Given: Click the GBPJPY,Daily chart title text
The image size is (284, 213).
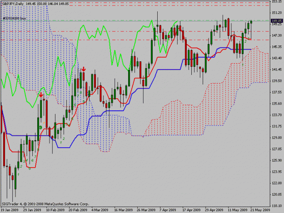Looking at the screenshot, I should (x=13, y=4).
